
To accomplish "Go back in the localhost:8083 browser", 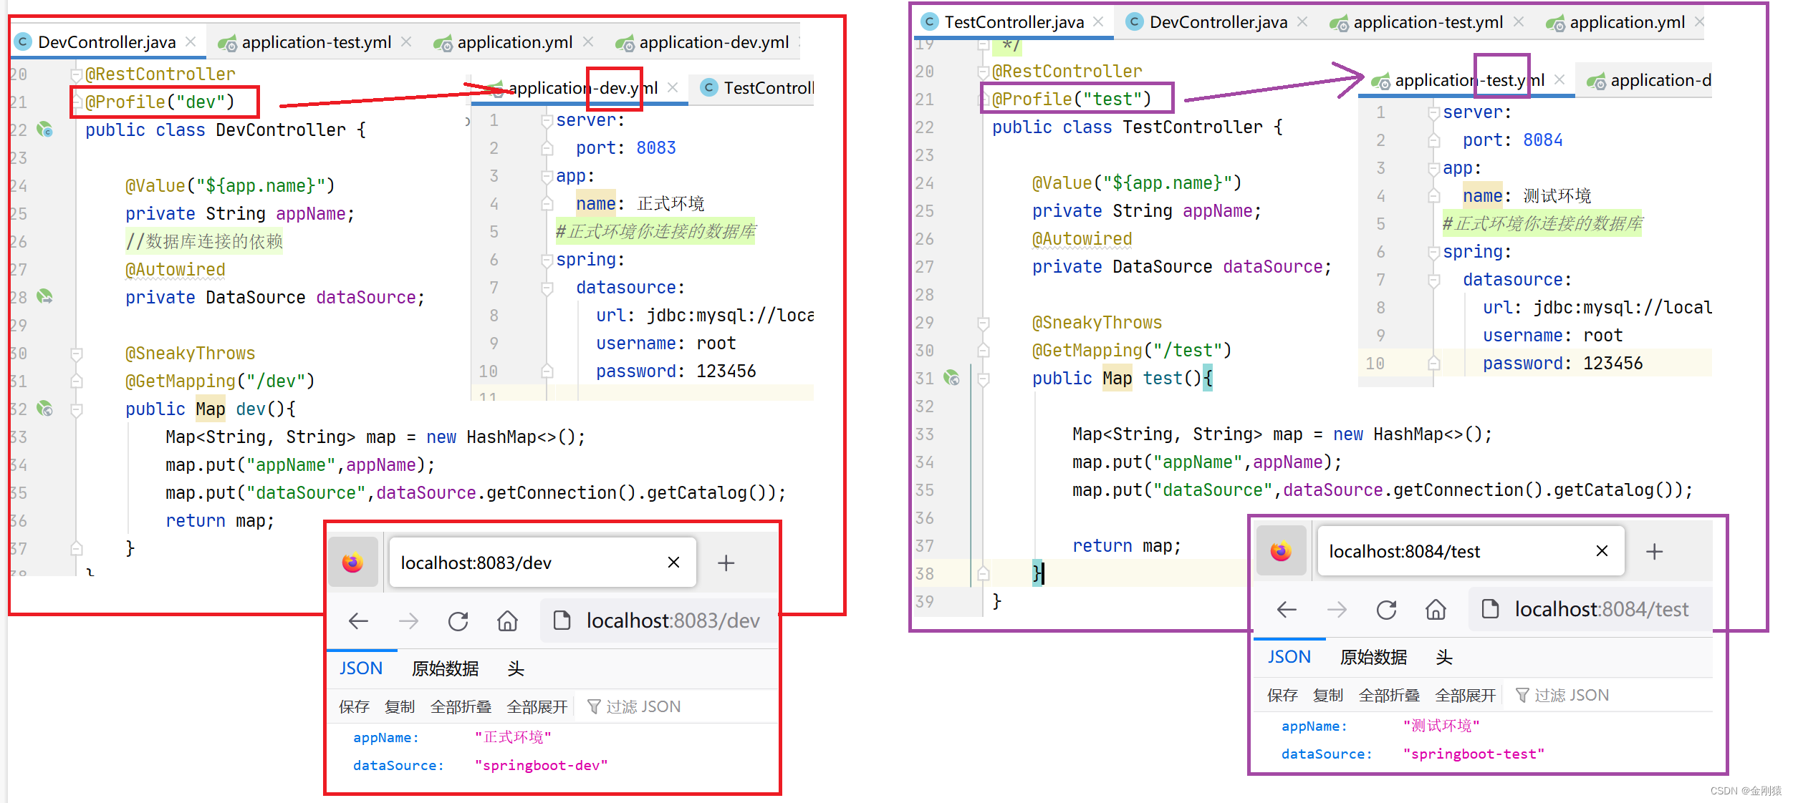I will tap(358, 620).
